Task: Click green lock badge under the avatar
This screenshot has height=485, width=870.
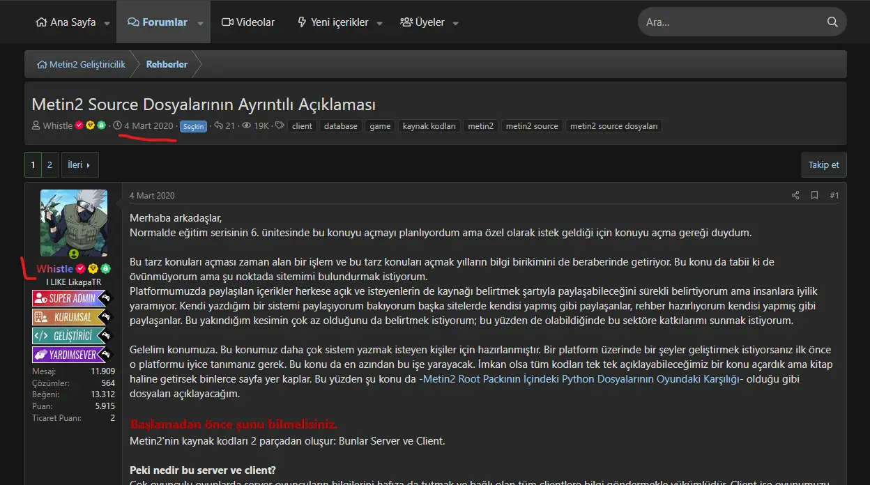Action: click(105, 269)
